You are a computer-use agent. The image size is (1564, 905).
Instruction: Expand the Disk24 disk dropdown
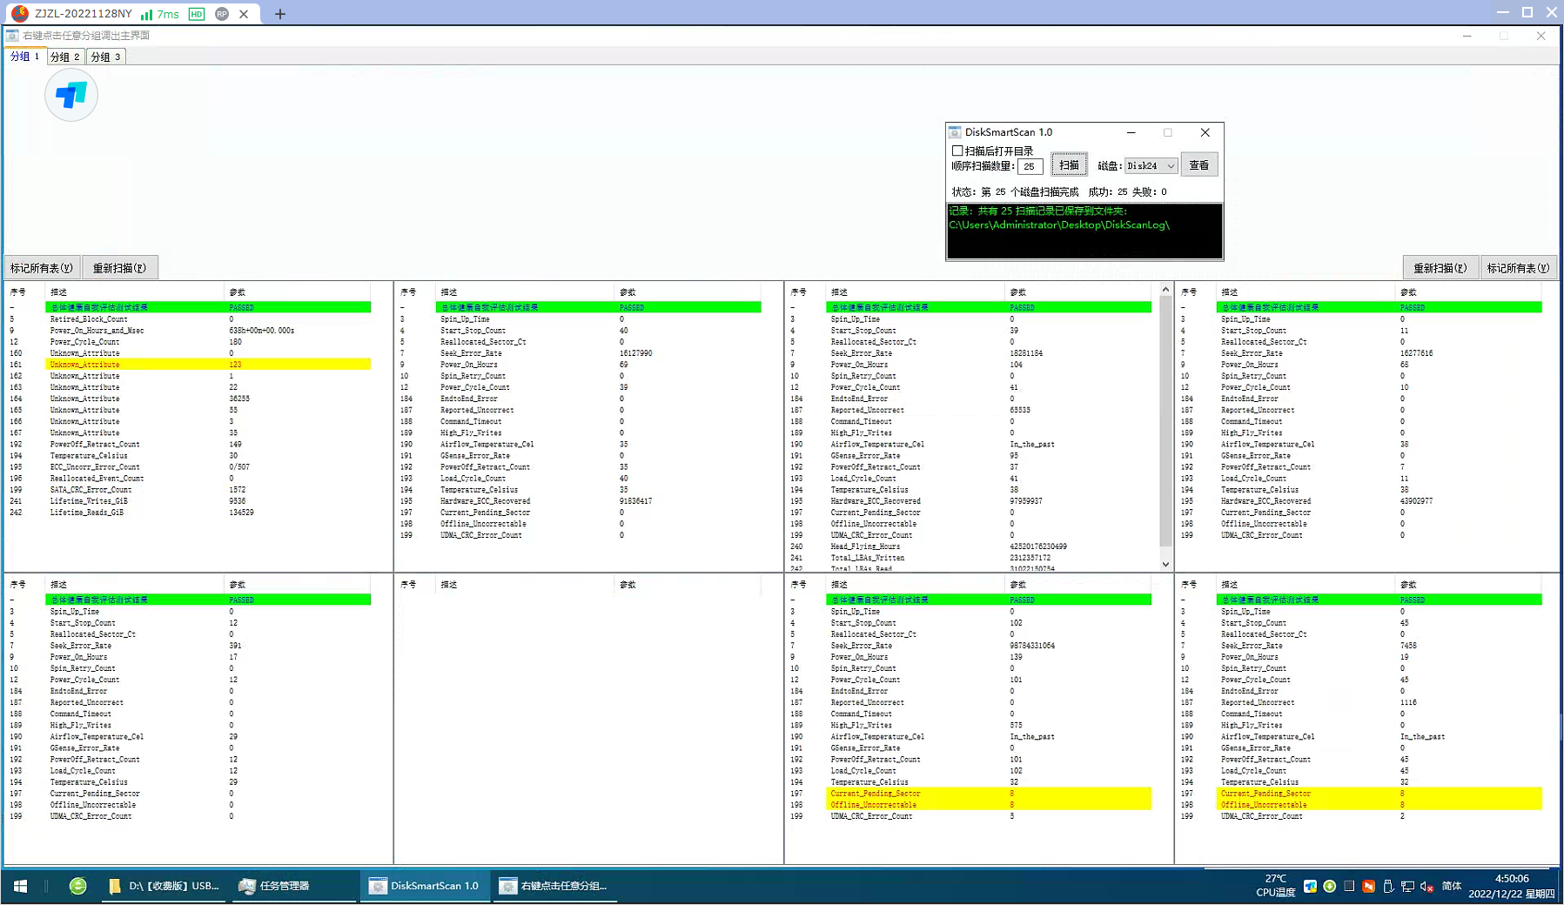tap(1151, 165)
